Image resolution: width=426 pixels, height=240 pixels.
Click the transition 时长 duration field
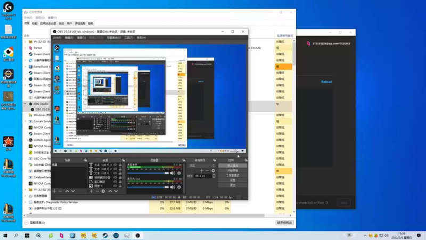[x=203, y=176]
